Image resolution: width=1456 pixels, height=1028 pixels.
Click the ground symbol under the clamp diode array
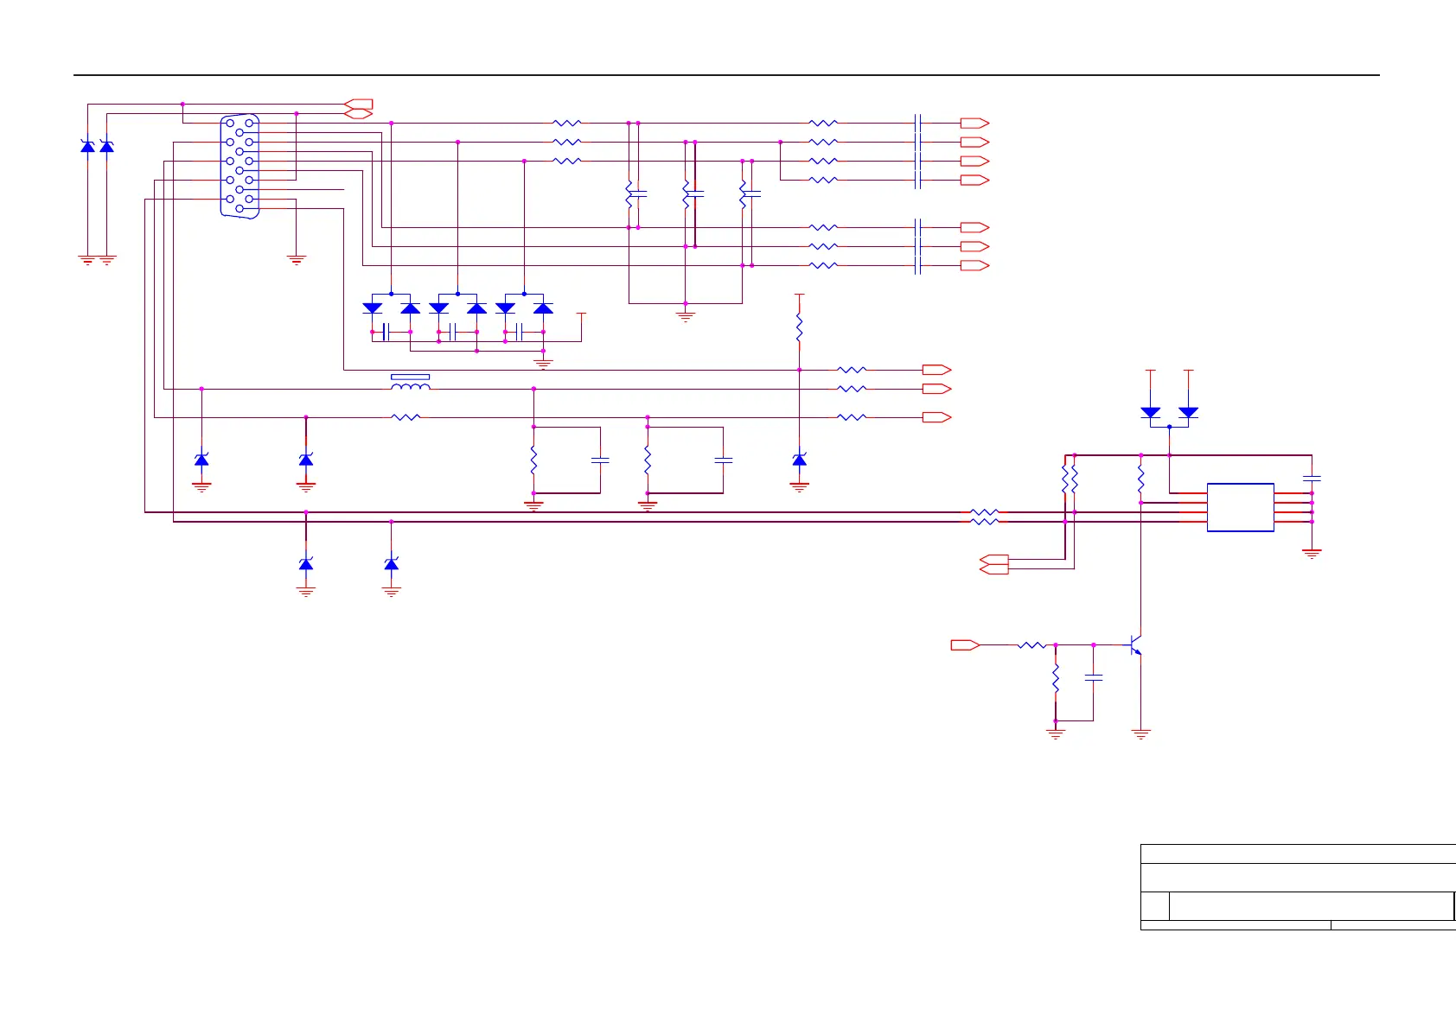click(543, 364)
